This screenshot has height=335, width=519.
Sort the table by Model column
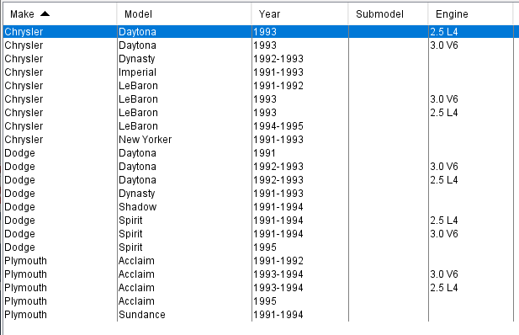pyautogui.click(x=184, y=14)
